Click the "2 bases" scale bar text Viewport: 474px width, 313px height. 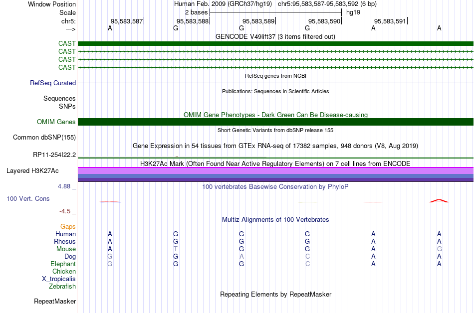click(196, 12)
